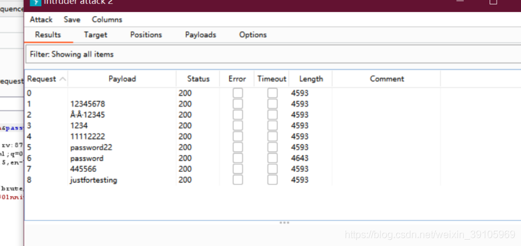Screen dimensions: 521x246
Task: Toggle Error checkbox for payload password
Action: coord(237,158)
